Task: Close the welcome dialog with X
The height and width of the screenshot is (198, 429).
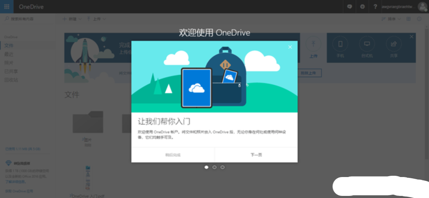Action: click(x=290, y=47)
